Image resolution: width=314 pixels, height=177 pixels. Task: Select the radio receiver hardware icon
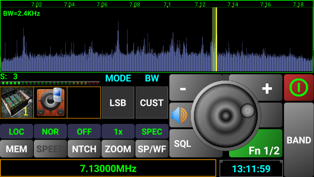pyautogui.click(x=17, y=102)
